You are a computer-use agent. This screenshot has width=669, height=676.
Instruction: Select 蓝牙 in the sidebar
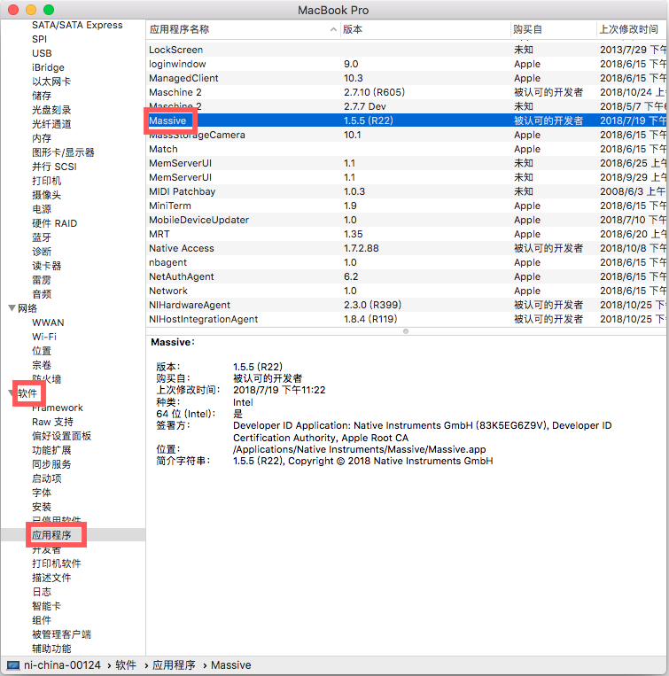[42, 237]
